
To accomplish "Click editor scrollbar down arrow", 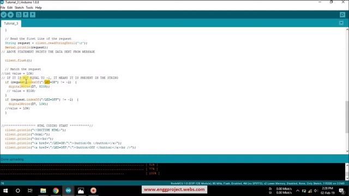I will tap(347, 151).
